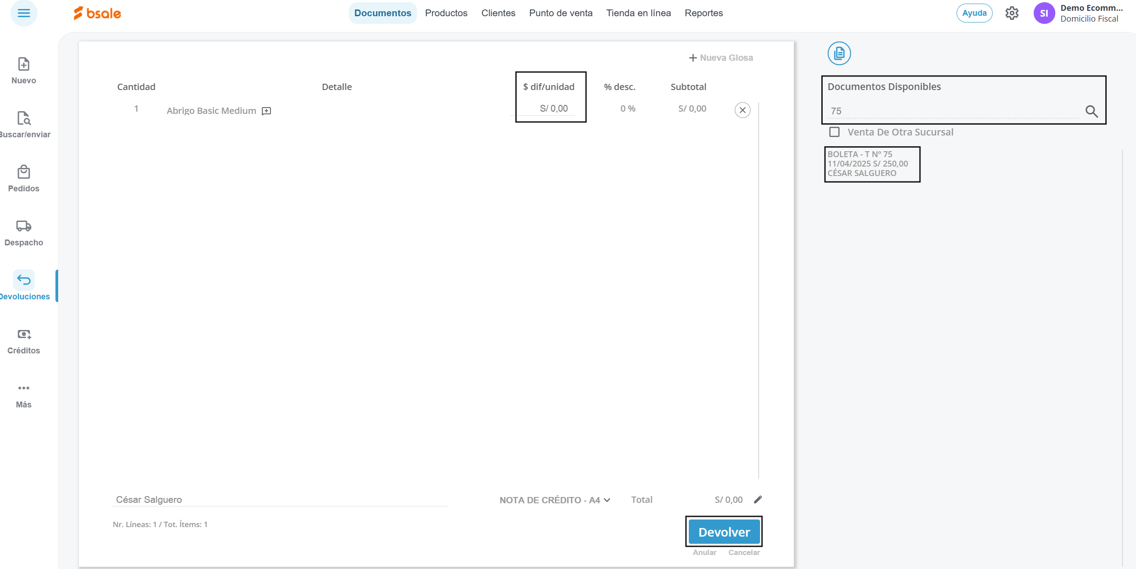Click the search magnifier in Documentos Disponibles
The height and width of the screenshot is (569, 1136).
pos(1091,111)
